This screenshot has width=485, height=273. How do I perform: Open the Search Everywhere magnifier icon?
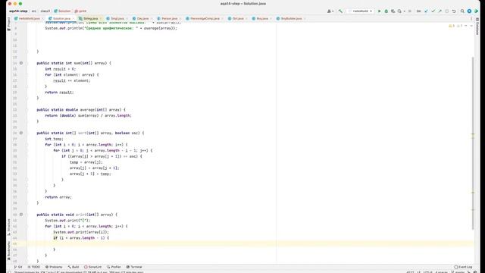(x=462, y=11)
